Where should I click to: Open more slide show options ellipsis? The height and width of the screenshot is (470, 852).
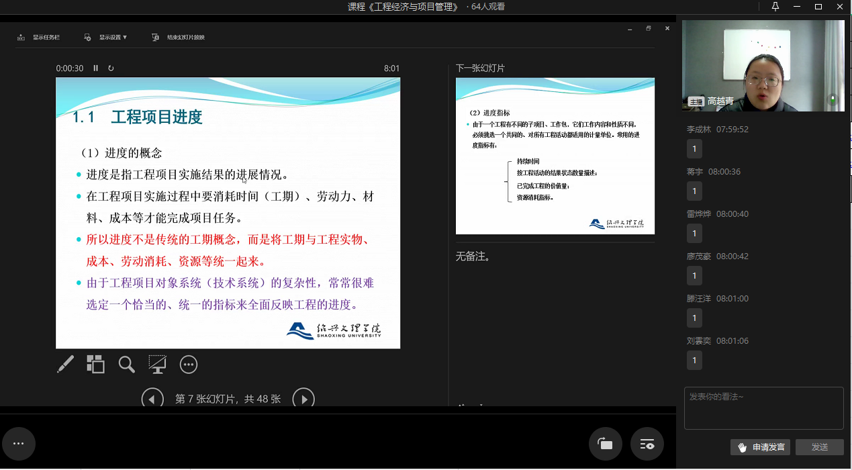click(189, 365)
